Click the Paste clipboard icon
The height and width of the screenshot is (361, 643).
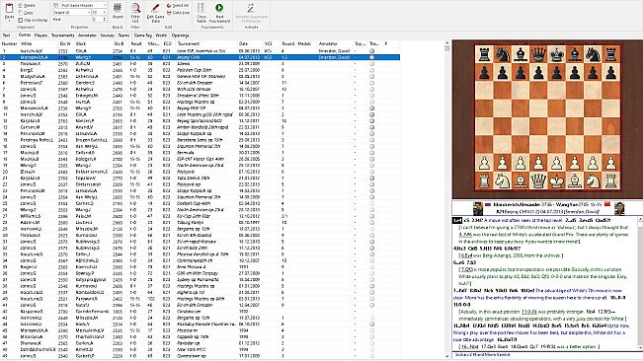click(9, 9)
